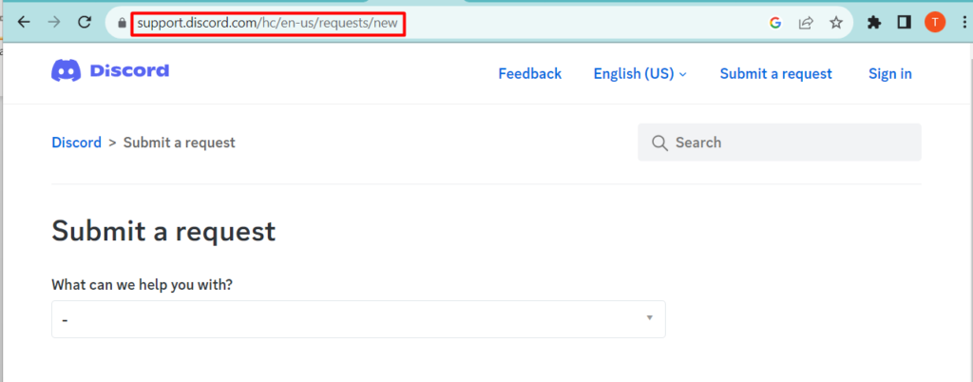
Task: Open the Chrome three-dot menu
Action: click(964, 23)
